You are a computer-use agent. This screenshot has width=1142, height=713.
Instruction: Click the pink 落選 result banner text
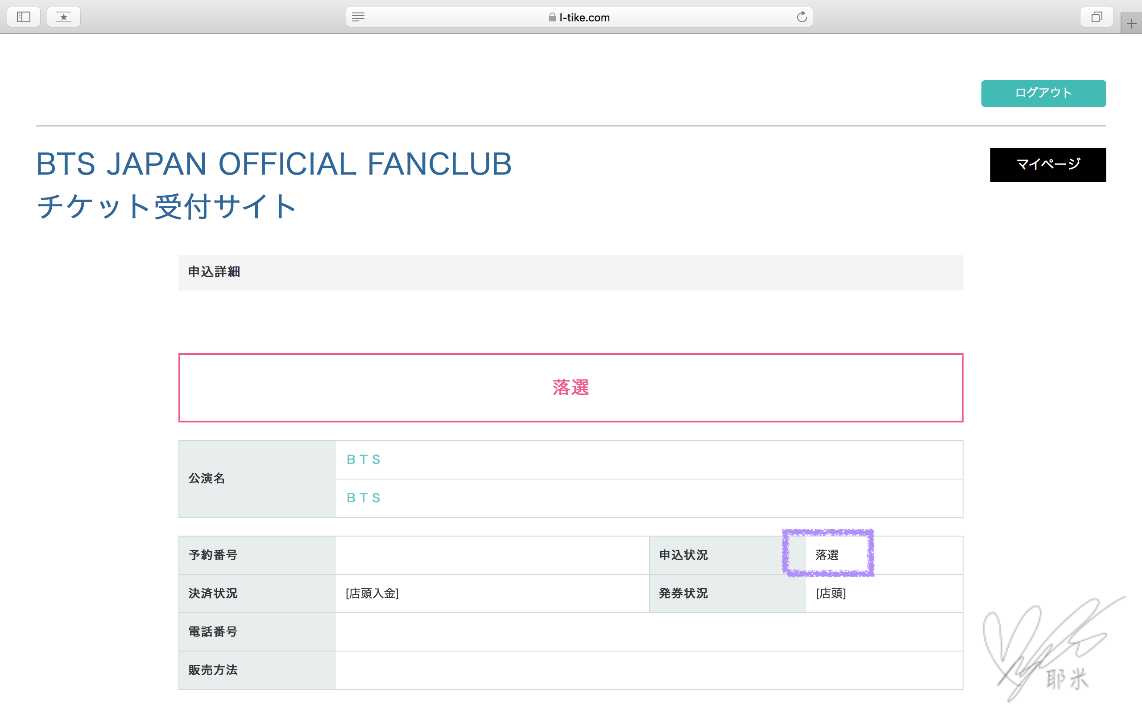571,388
